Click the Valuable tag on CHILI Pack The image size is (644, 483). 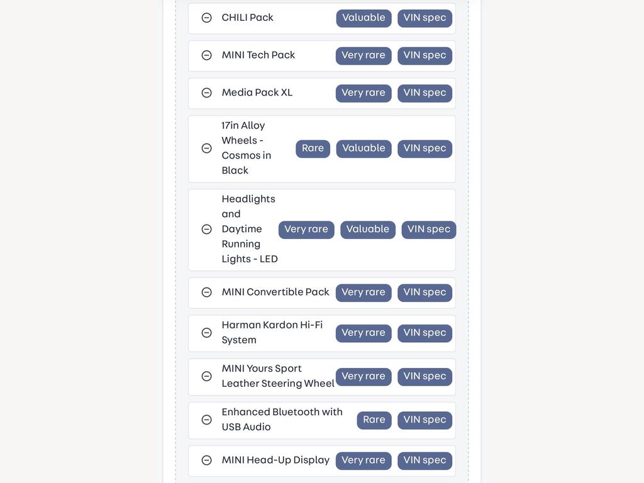coord(364,18)
